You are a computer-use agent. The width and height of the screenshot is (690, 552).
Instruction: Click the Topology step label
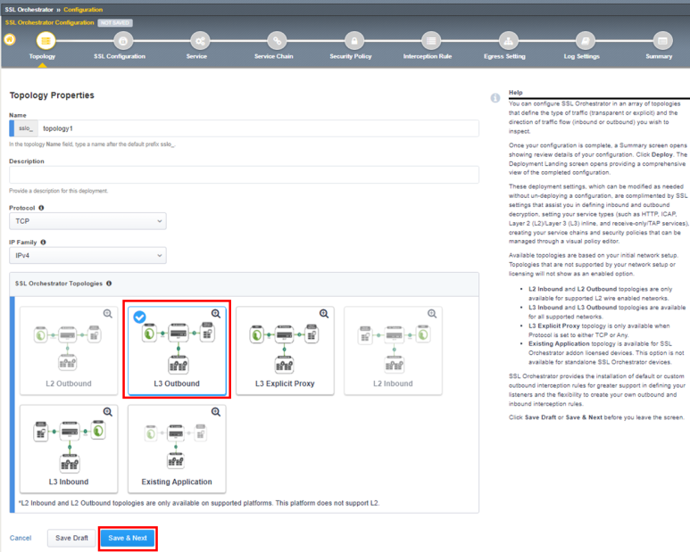(42, 56)
